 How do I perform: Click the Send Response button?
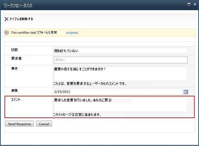coord(20,124)
